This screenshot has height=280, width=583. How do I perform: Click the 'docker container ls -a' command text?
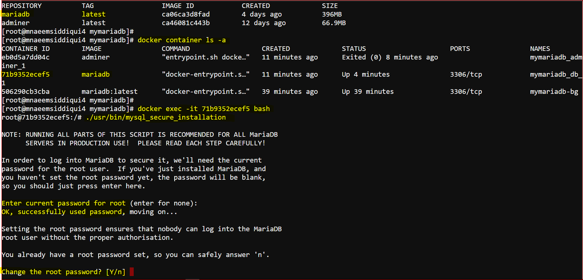point(182,40)
